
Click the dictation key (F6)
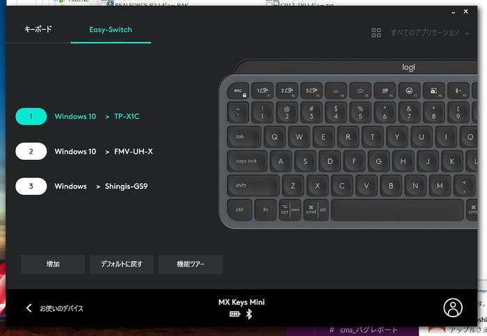click(x=385, y=90)
